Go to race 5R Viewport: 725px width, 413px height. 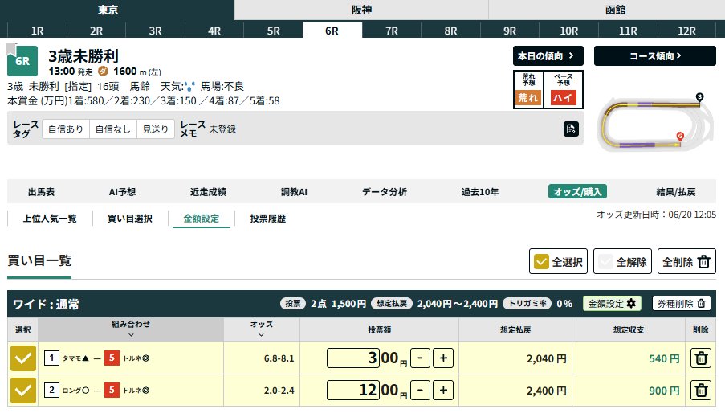tap(273, 31)
